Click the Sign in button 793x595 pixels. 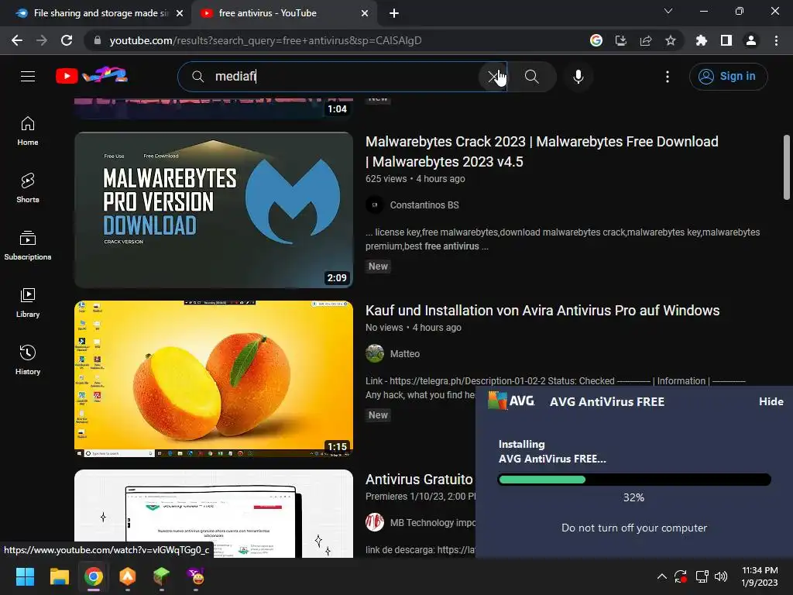(x=728, y=77)
